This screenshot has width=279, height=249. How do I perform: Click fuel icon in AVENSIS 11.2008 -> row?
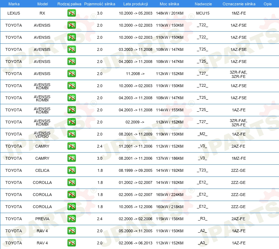(x=71, y=73)
